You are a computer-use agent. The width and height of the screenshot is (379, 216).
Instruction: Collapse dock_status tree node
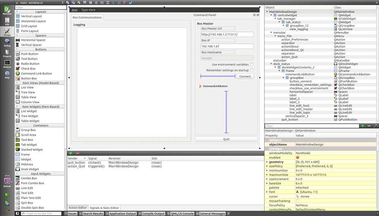[x=271, y=64]
